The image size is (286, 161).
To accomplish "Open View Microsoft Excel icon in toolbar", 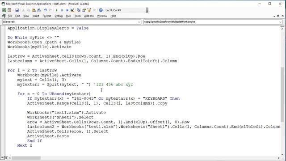I will tap(4, 10).
